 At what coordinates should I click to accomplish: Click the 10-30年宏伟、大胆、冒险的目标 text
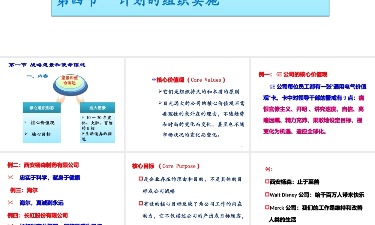pyautogui.click(x=97, y=123)
